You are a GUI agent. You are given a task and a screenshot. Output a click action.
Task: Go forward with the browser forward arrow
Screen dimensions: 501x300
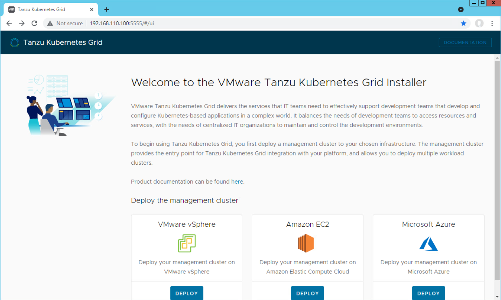[x=22, y=23]
